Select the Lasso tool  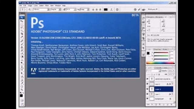click(x=22, y=27)
